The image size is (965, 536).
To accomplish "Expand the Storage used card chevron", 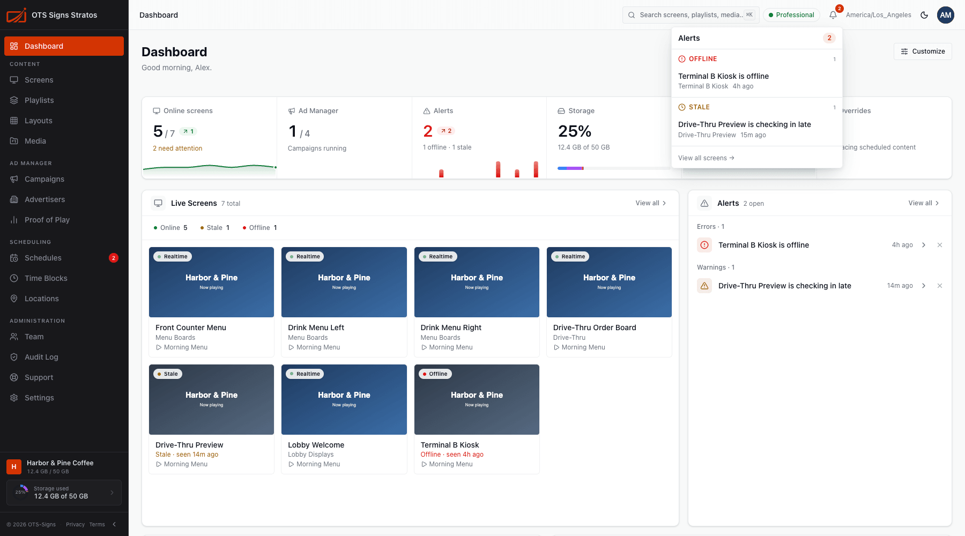I will [112, 493].
